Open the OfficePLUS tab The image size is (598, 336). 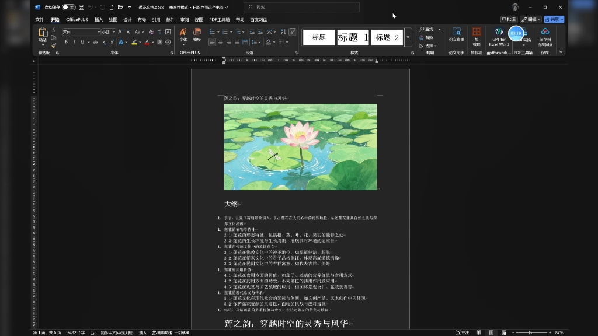(x=77, y=20)
